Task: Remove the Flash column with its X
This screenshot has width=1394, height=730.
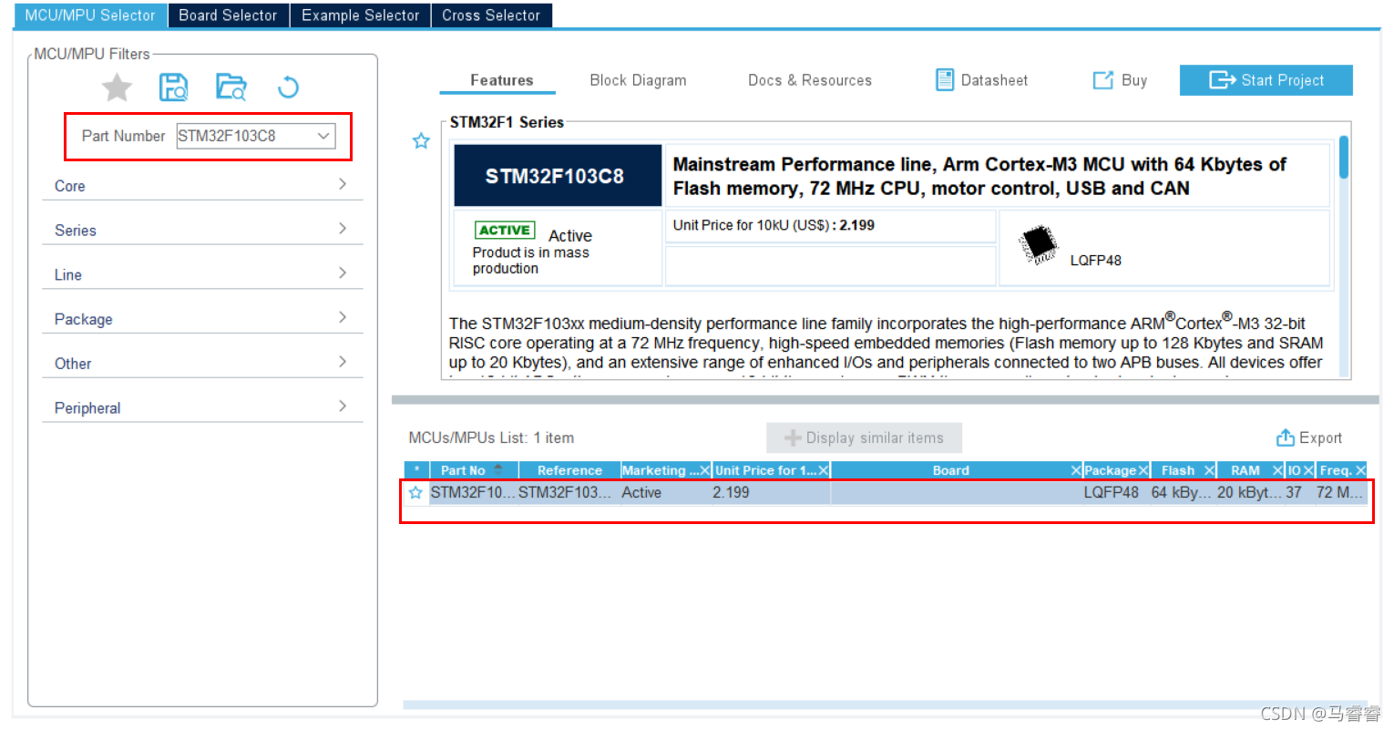Action: coord(1209,470)
